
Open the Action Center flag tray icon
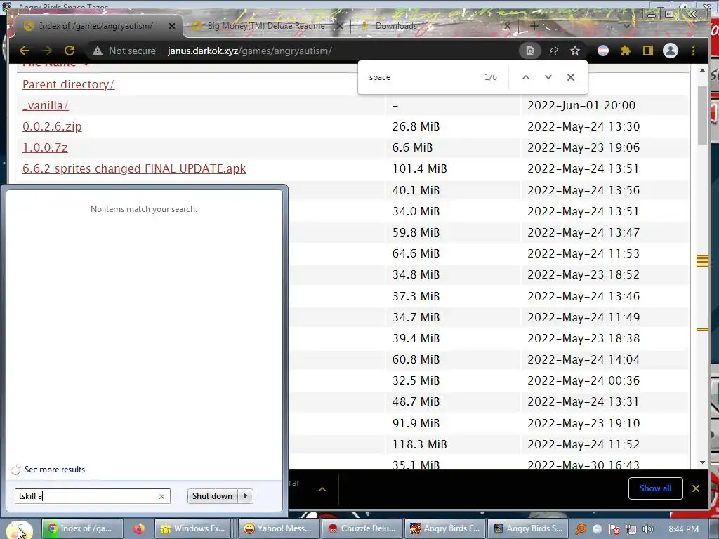click(x=614, y=529)
